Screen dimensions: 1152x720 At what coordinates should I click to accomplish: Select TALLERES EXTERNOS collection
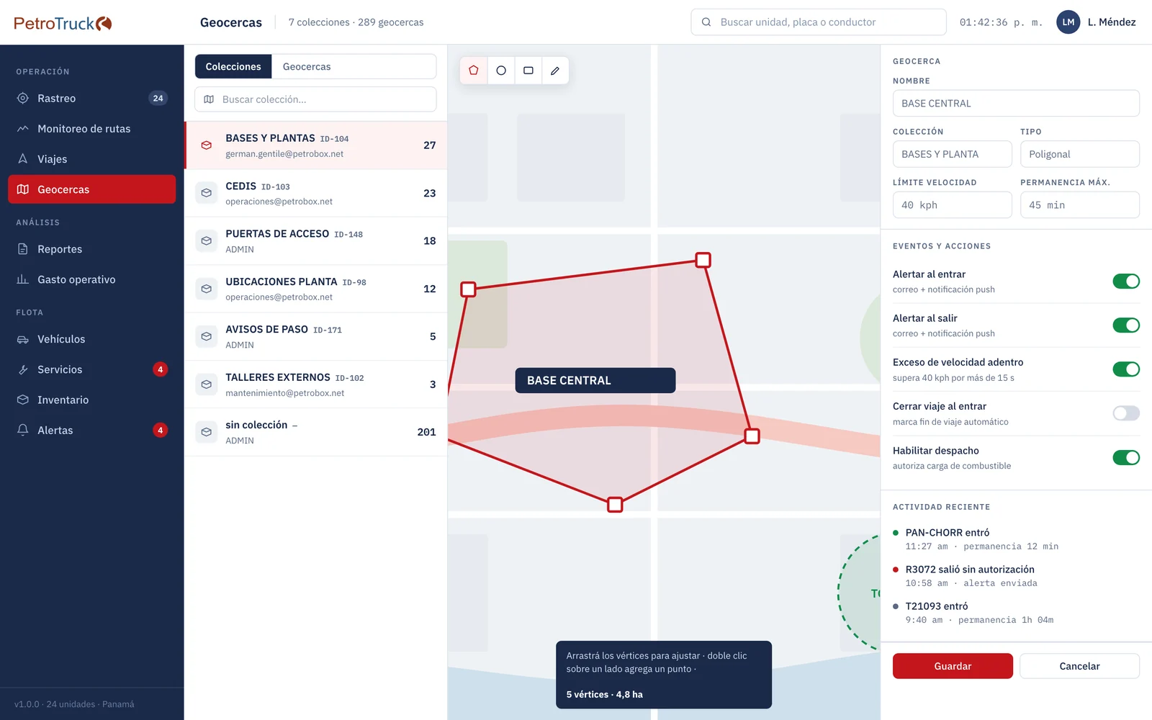click(316, 384)
